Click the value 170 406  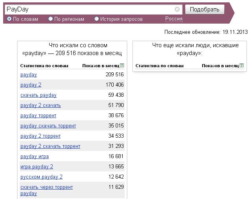click(114, 85)
